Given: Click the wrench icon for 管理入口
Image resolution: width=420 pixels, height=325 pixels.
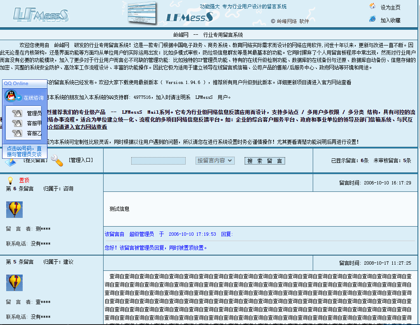Looking at the screenshot, I should click(57, 160).
